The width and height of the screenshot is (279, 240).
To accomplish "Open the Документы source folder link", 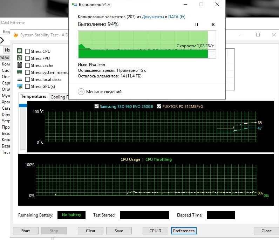I will pyautogui.click(x=153, y=17).
